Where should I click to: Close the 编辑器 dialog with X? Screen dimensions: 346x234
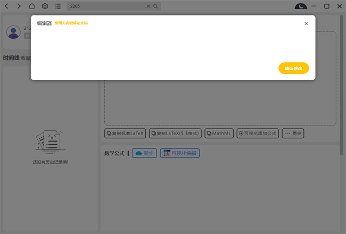306,23
